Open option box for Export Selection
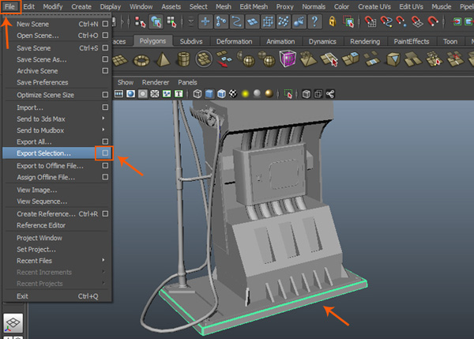 (x=105, y=153)
